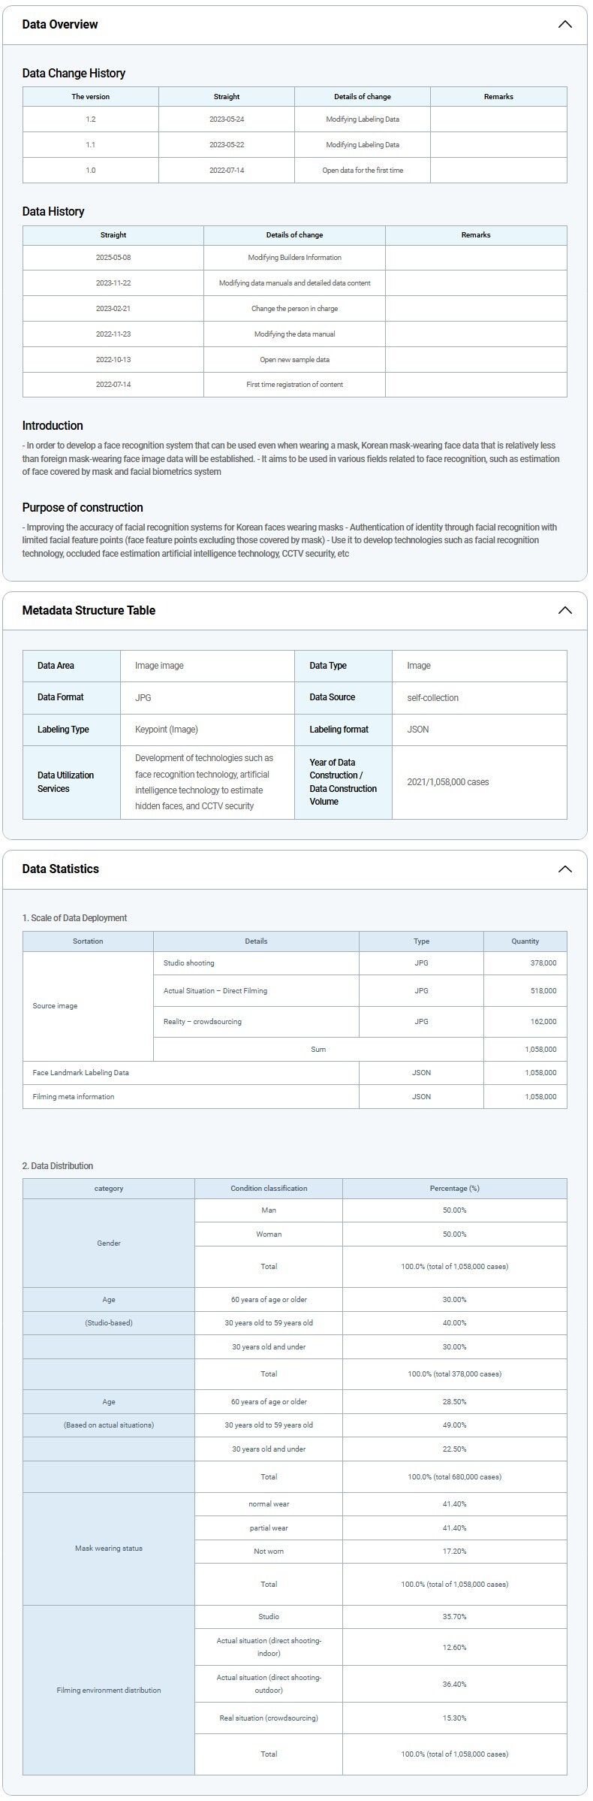Collapse the Metadata Structure Table chevron
Screen dimensions: 593x1801
pos(564,610)
